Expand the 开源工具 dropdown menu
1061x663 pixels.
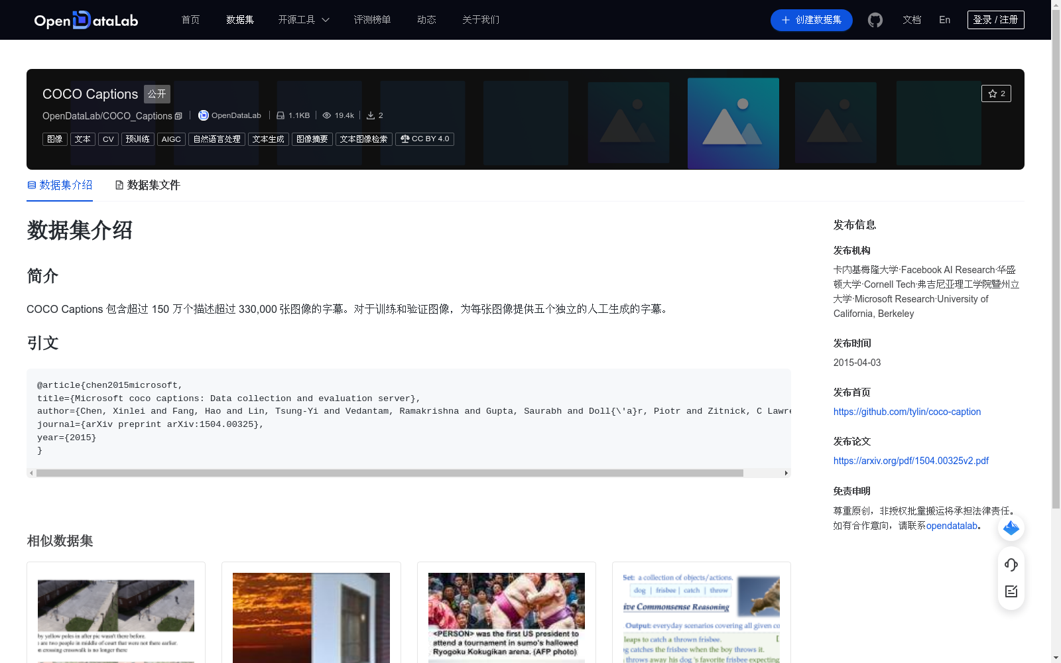pyautogui.click(x=303, y=20)
